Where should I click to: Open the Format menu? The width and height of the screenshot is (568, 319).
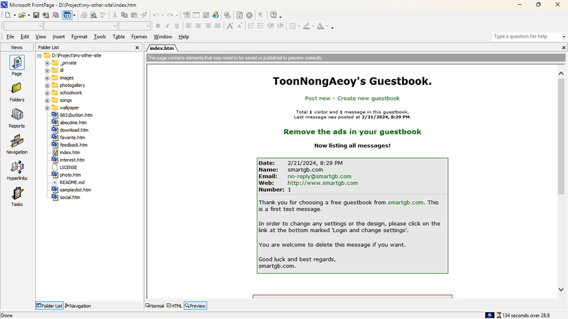click(79, 37)
